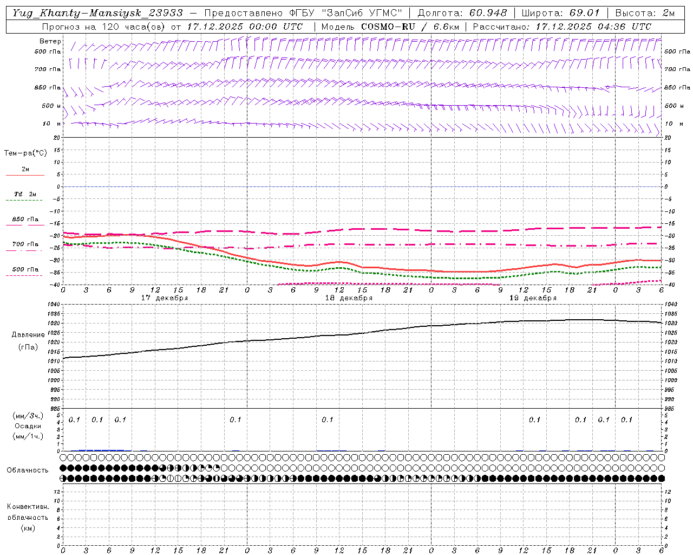Click the Давление pressure panel label
This screenshot has width=693, height=555.
click(28, 335)
